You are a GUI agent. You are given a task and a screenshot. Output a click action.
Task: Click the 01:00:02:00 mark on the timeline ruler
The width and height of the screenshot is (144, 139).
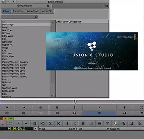pos(113,129)
